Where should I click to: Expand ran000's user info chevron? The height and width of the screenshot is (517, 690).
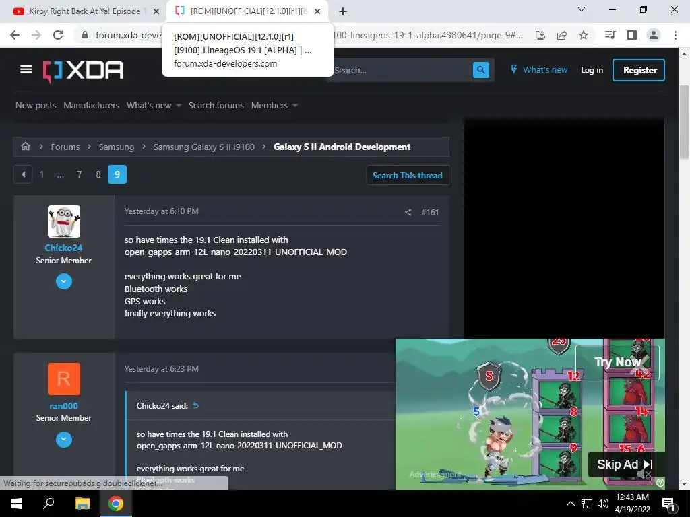point(64,439)
